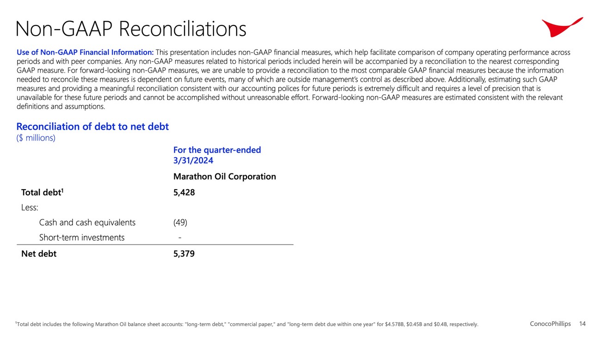The height and width of the screenshot is (338, 601).
Task: Select the cash value (49)
Action: click(180, 222)
